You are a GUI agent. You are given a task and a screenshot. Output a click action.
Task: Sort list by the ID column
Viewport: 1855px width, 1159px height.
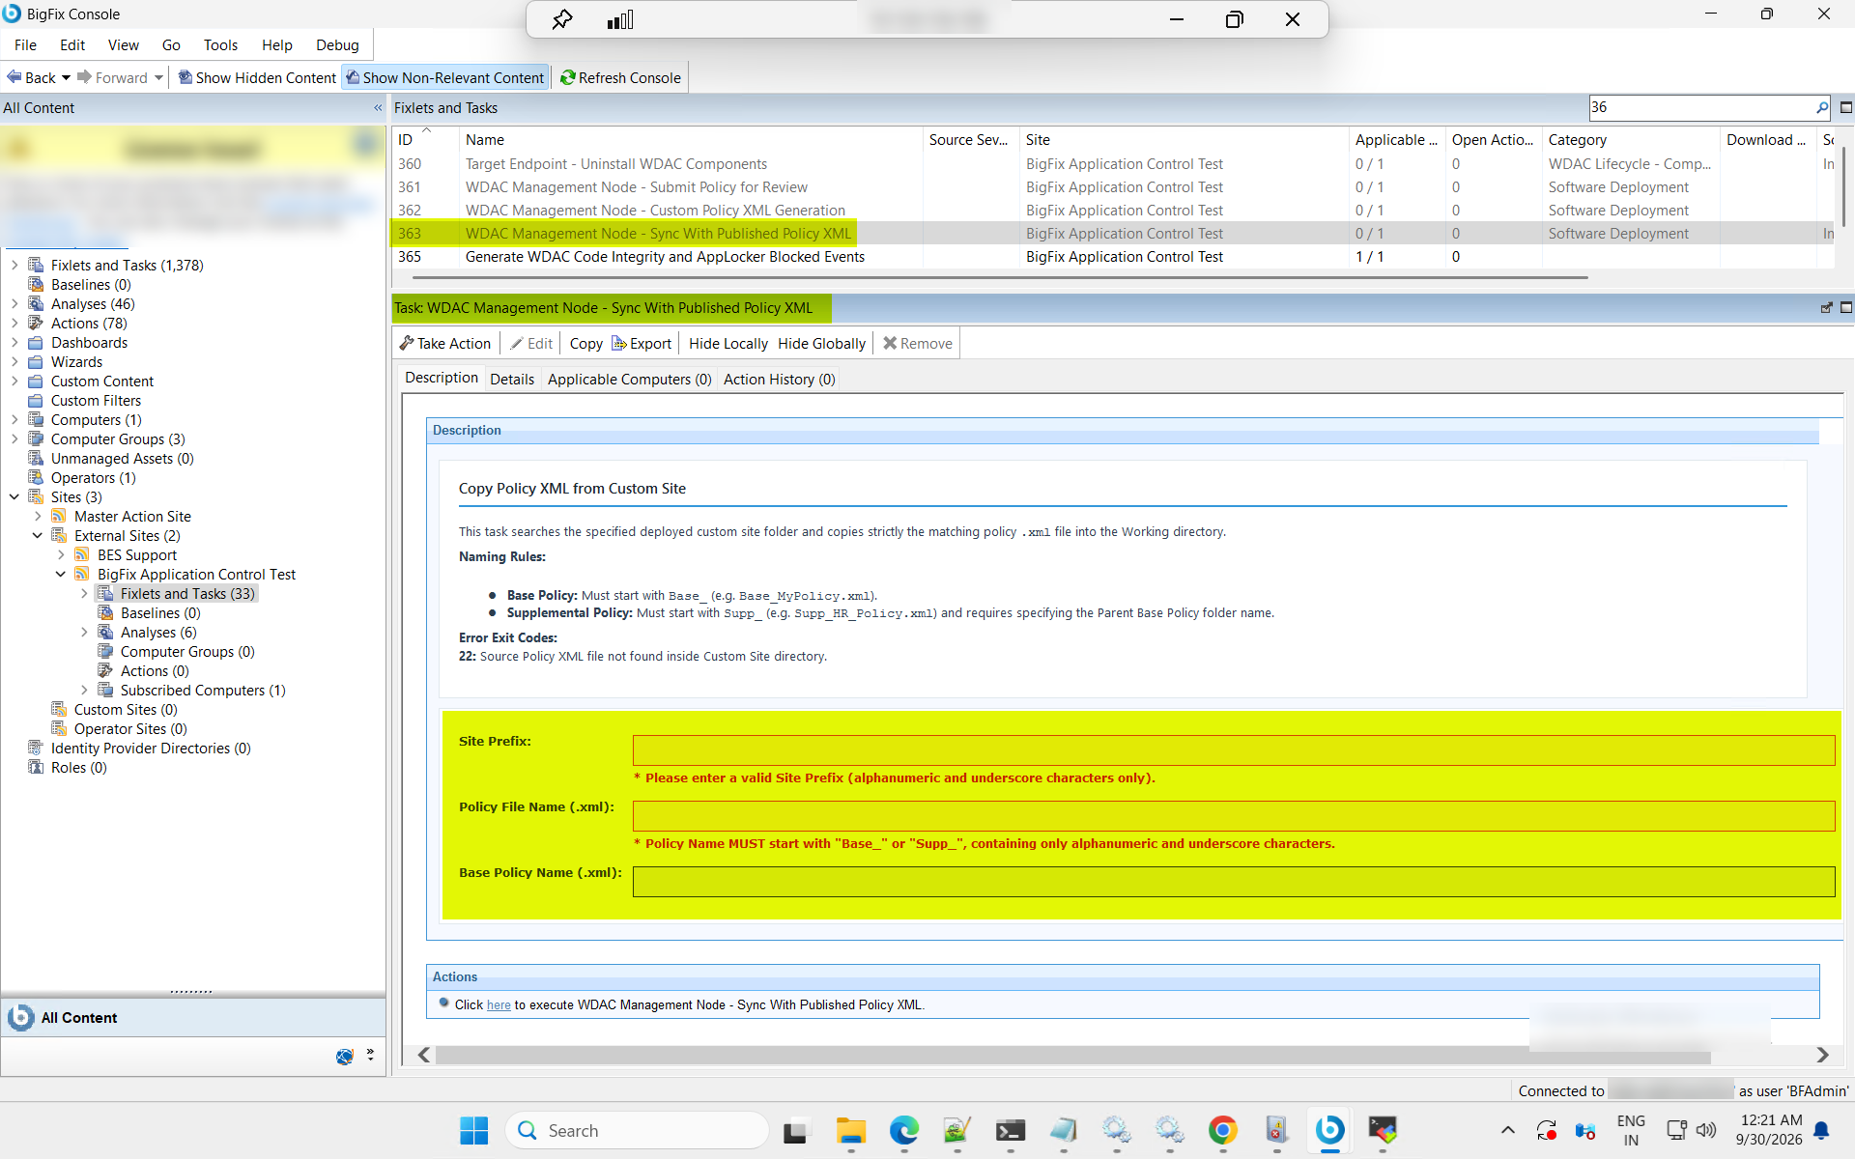pos(406,139)
